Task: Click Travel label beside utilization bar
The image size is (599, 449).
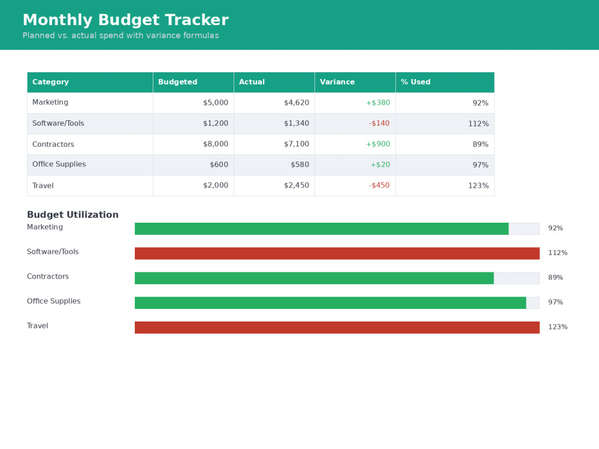Action: point(37,326)
